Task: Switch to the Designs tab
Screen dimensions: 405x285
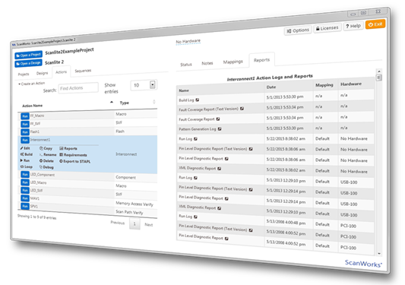Action: (42, 73)
